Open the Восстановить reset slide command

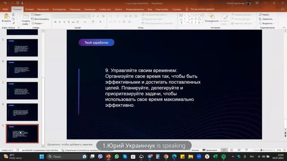(x=40, y=19)
